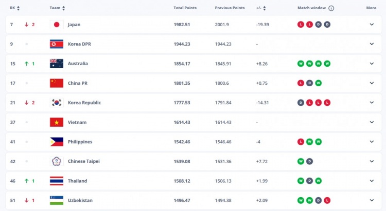386x211 pixels.
Task: Click the Total Points column header
Action: (185, 8)
